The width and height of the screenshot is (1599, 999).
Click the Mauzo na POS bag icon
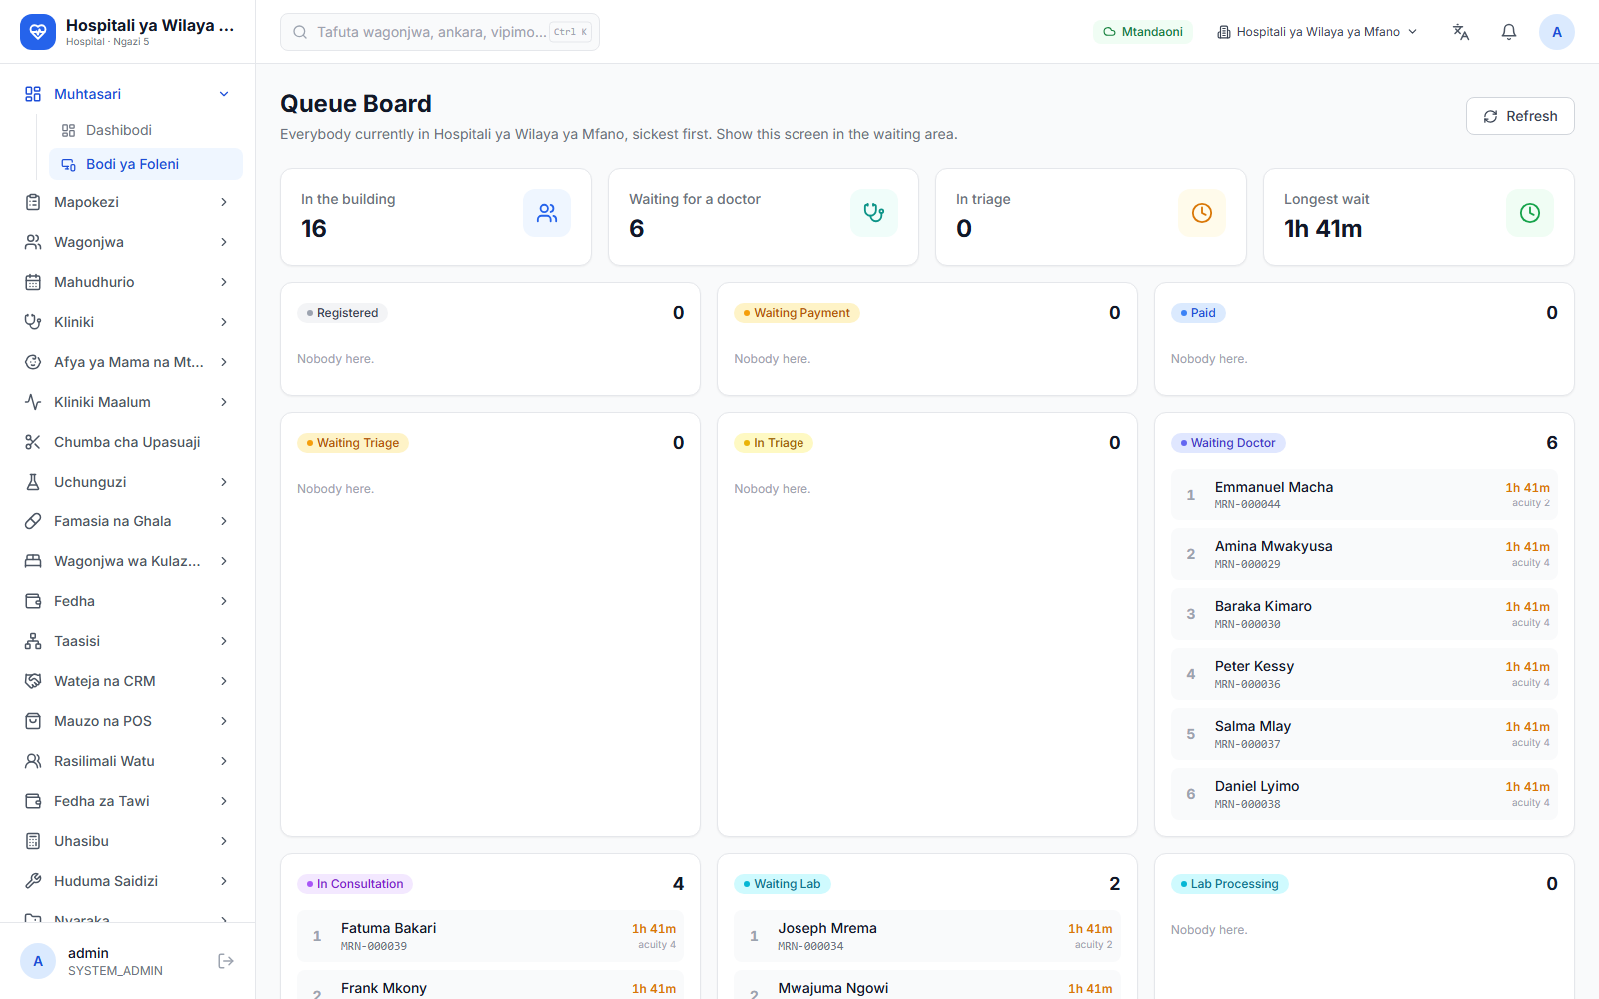(33, 721)
